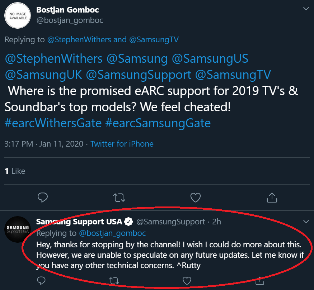Viewport: 314px width, 290px height.
Task: Open the #earcSamsungGate hashtag
Action: 158,123
